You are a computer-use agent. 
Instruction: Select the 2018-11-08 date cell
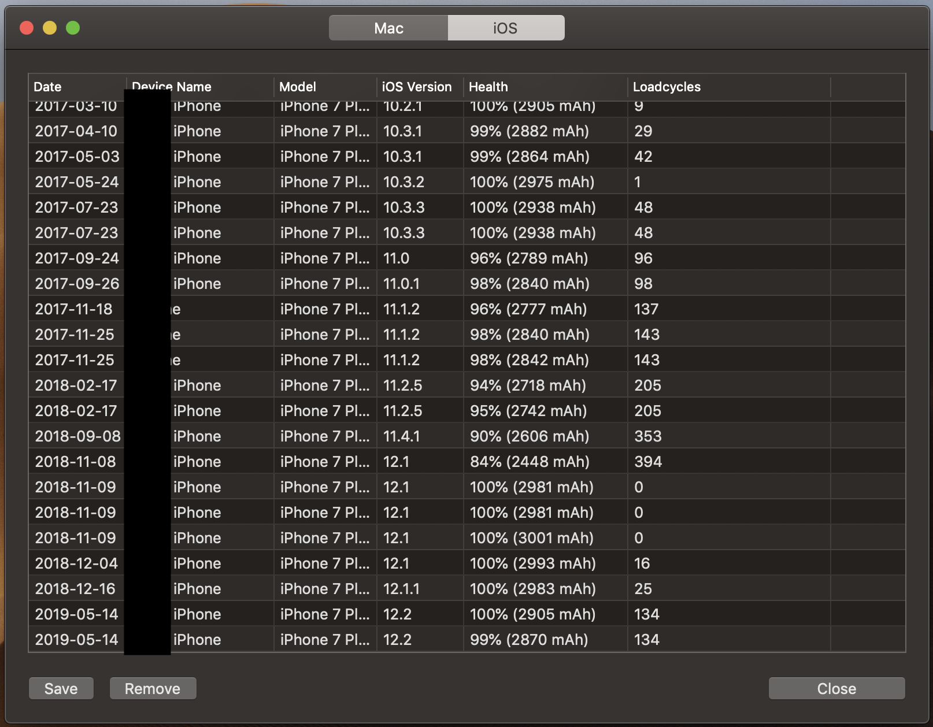76,462
